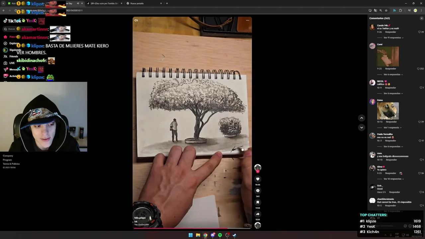Expand 'Ver 6 respuestas' under NICOL's comment

click(x=393, y=93)
